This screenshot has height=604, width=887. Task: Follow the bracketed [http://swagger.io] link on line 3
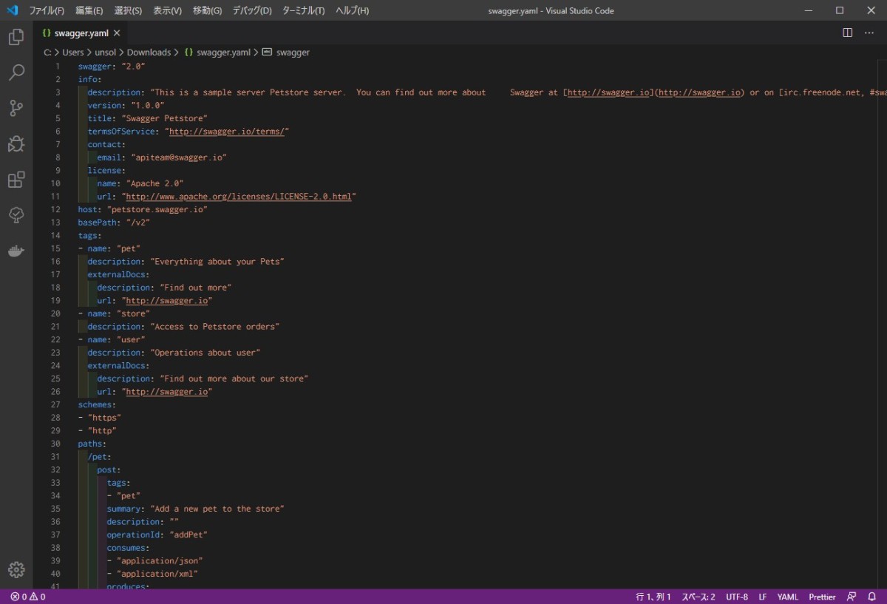pos(608,92)
